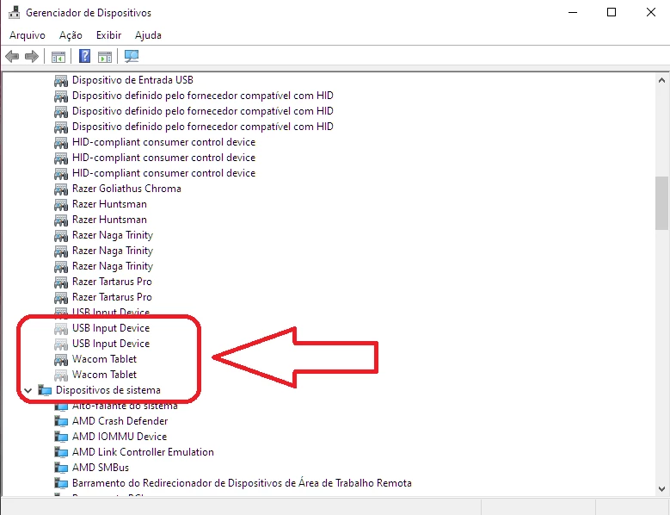The width and height of the screenshot is (670, 515).
Task: Collapse the Dispositivos de sistema category
Action: 28,390
